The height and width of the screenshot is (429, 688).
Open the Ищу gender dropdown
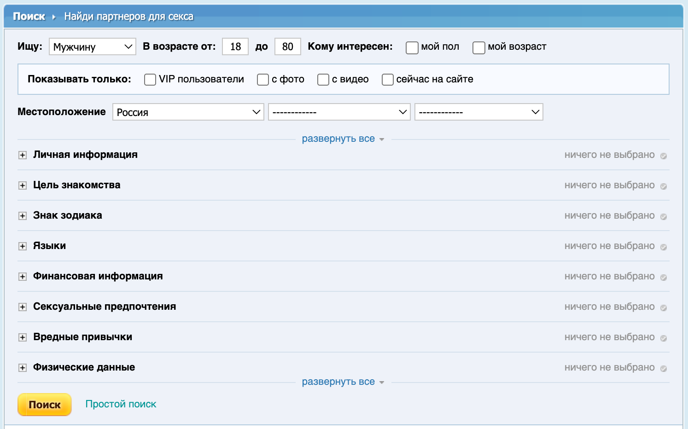(x=92, y=46)
